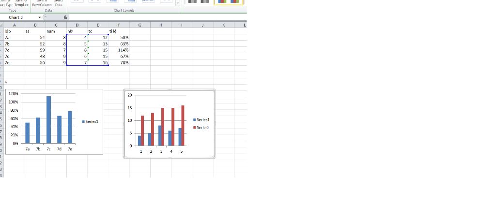This screenshot has width=496, height=222.
Task: Click the cell with value 54
Action: [x=35, y=38]
